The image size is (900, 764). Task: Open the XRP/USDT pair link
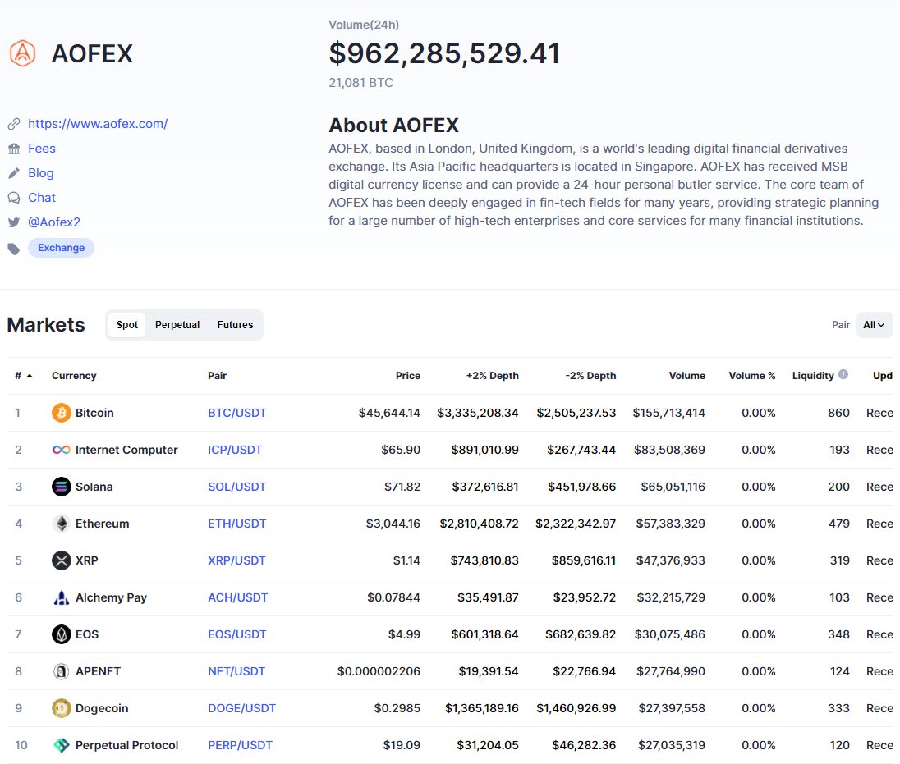click(236, 560)
